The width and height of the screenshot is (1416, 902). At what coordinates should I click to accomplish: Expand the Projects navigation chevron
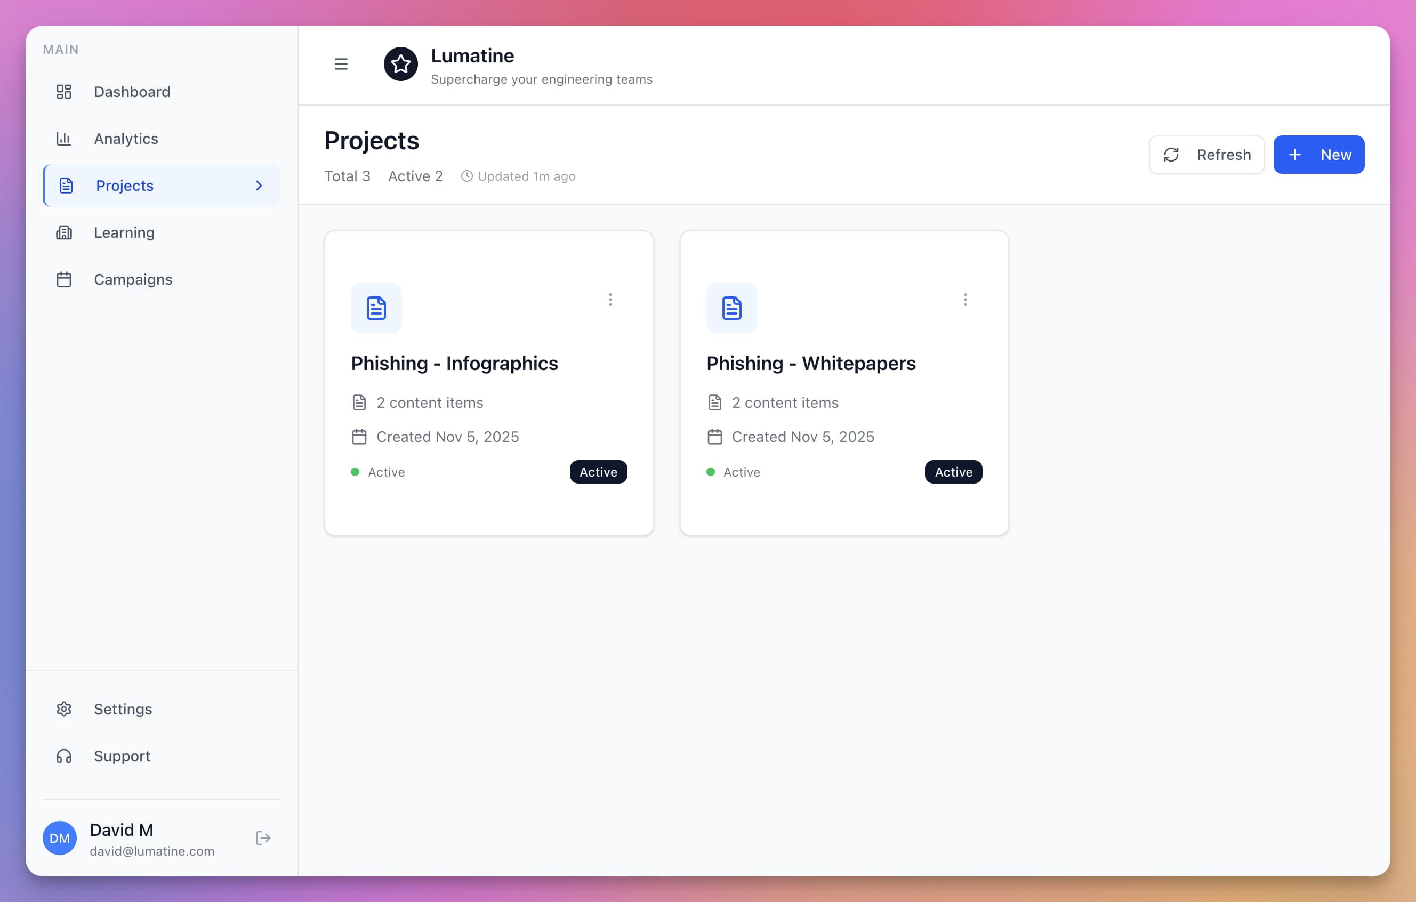tap(259, 185)
